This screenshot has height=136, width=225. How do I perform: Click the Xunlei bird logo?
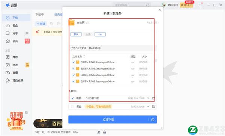point(7,5)
